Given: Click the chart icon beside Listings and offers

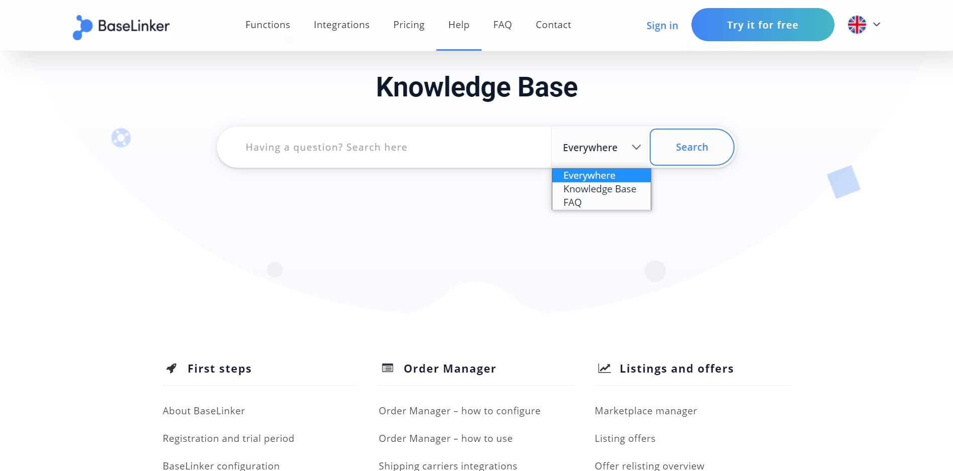Looking at the screenshot, I should tap(604, 368).
